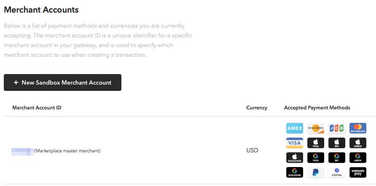This screenshot has width=376, height=186.
Task: Select the Google Pay Discover icon
Action: click(x=294, y=173)
